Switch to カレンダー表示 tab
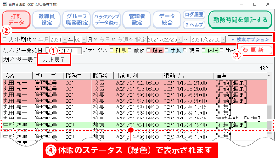This screenshot has width=275, height=159. [x=20, y=60]
